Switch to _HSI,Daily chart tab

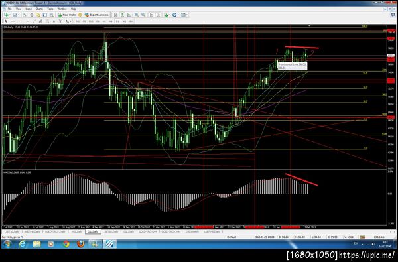[77, 231]
